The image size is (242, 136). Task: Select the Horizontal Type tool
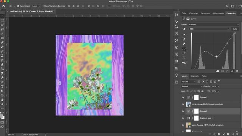tap(2, 87)
